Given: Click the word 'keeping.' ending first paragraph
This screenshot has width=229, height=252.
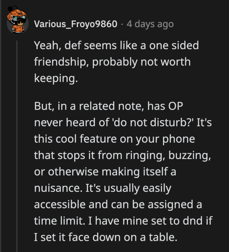Looking at the screenshot, I should pyautogui.click(x=56, y=79).
